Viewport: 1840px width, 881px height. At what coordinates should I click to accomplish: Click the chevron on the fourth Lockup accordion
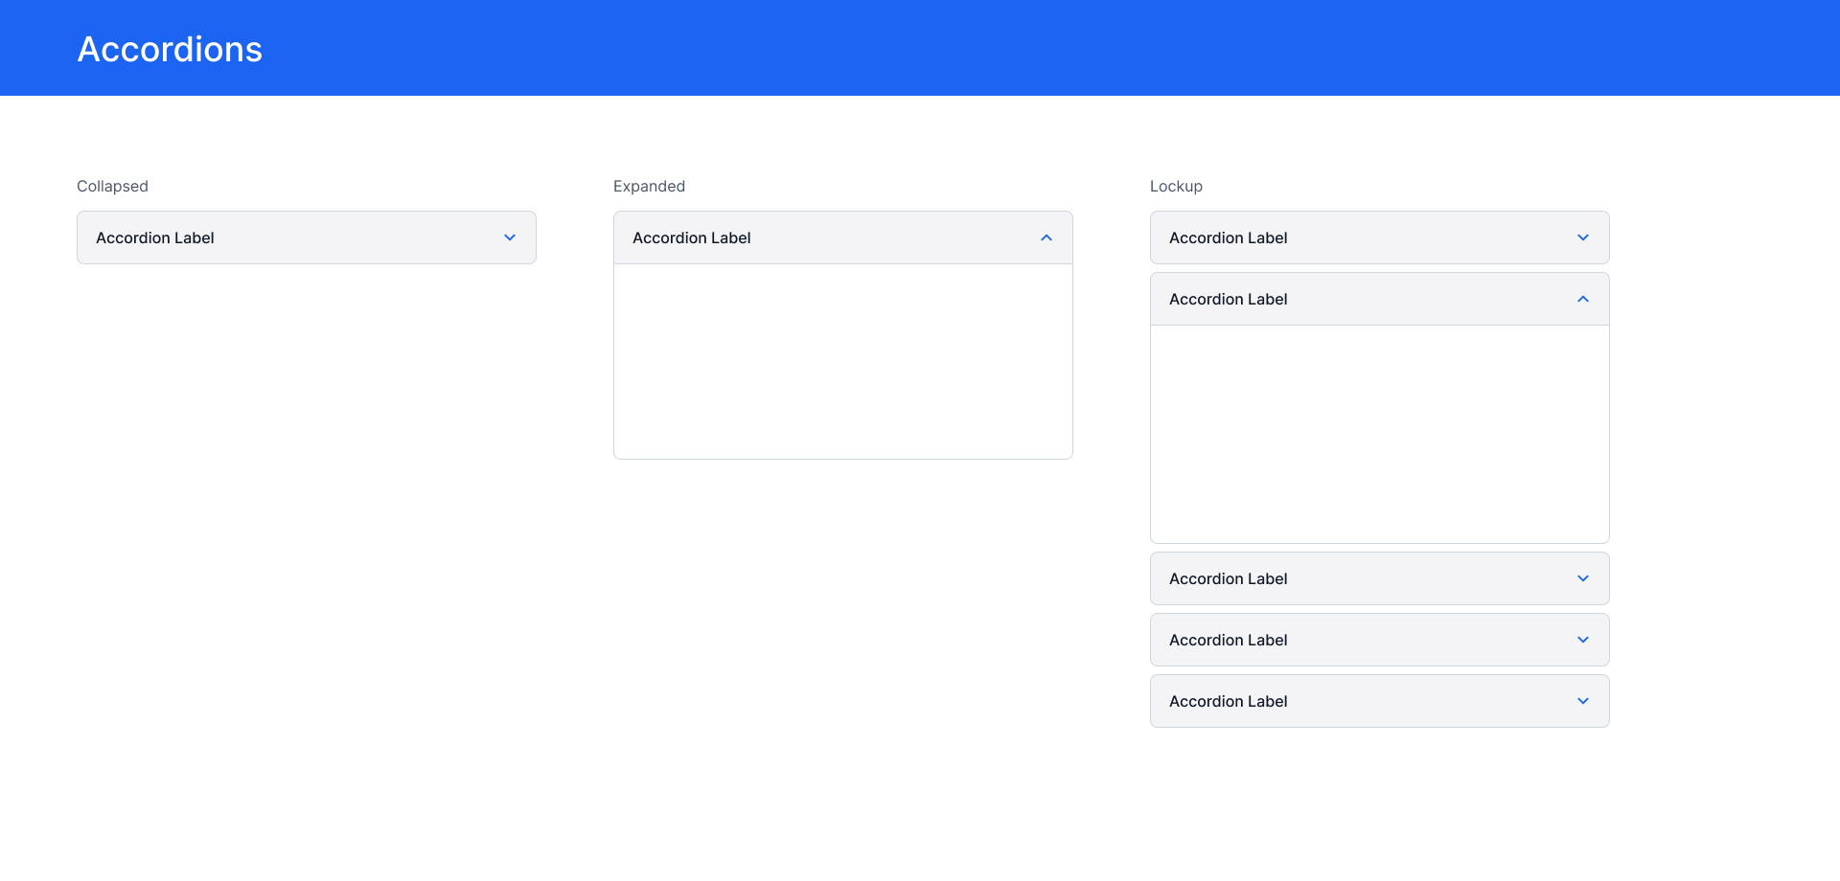(1583, 640)
